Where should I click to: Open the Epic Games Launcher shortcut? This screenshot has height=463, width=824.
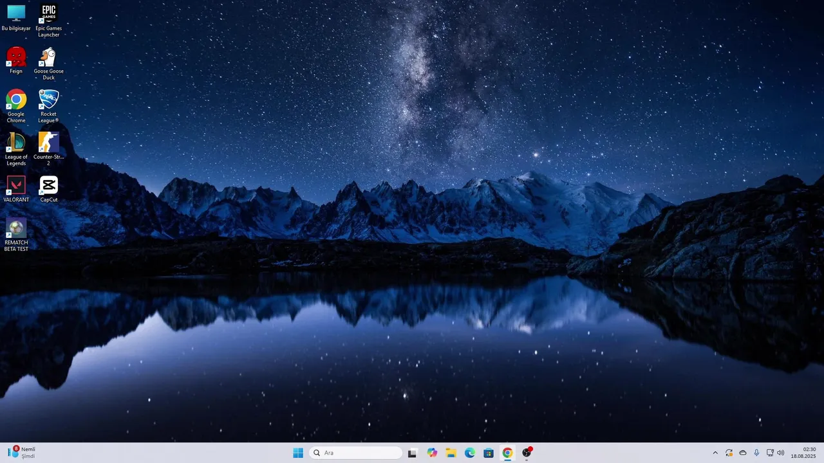tap(48, 21)
